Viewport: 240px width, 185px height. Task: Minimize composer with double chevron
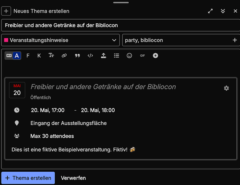click(x=223, y=11)
